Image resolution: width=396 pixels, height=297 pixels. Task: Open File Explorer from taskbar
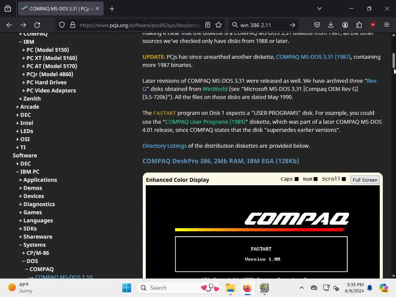click(x=230, y=288)
